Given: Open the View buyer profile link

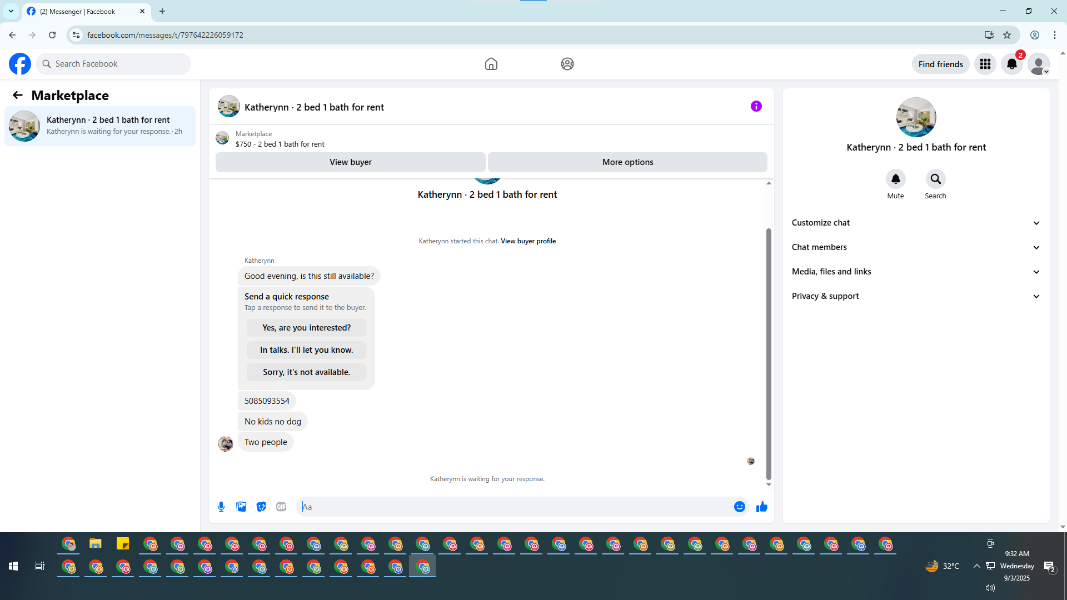Looking at the screenshot, I should tap(528, 241).
